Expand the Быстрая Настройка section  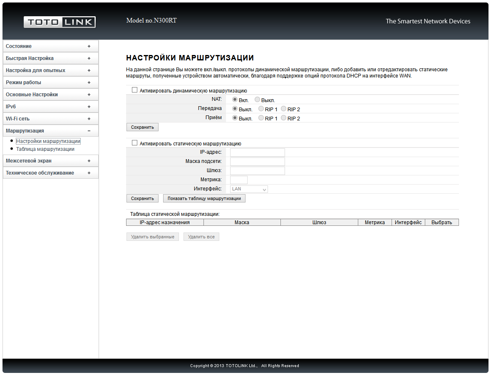click(50, 58)
